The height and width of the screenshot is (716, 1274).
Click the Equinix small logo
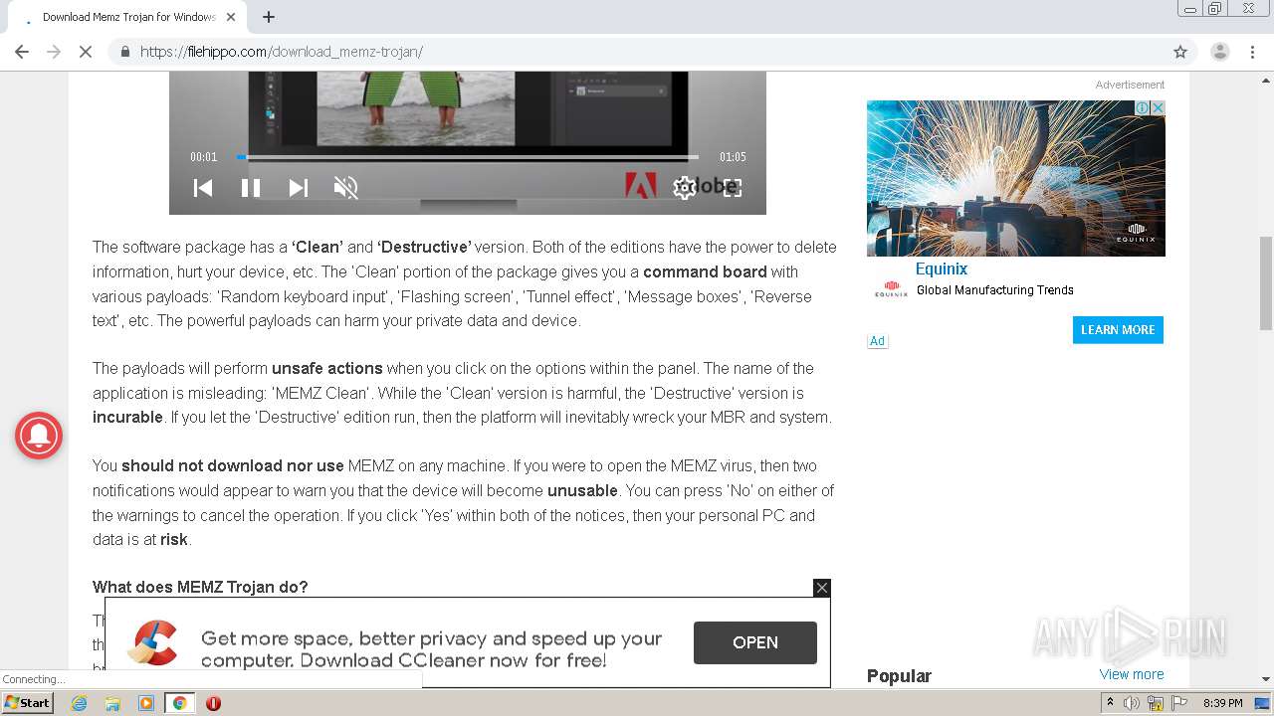point(891,289)
